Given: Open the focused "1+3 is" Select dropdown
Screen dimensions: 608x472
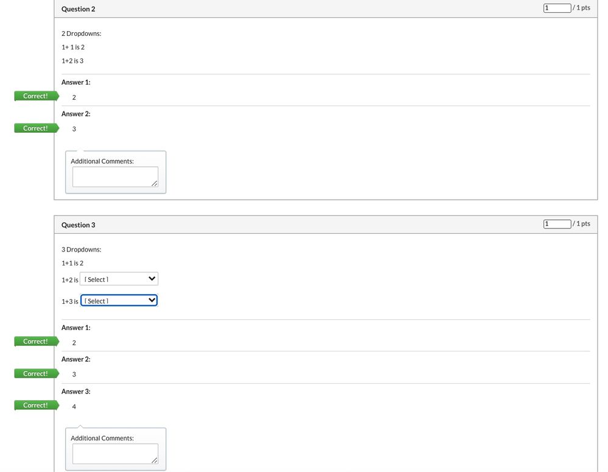Looking at the screenshot, I should 119,301.
